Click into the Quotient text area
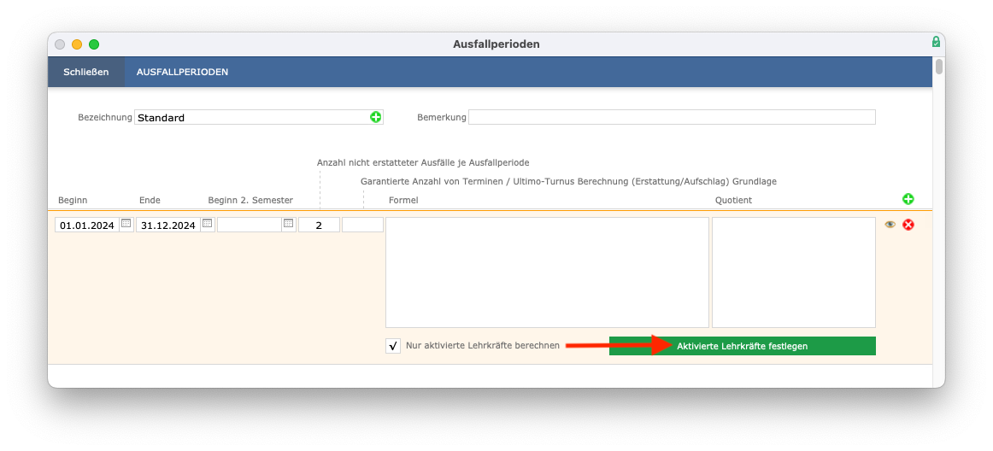The width and height of the screenshot is (993, 451). tap(794, 272)
